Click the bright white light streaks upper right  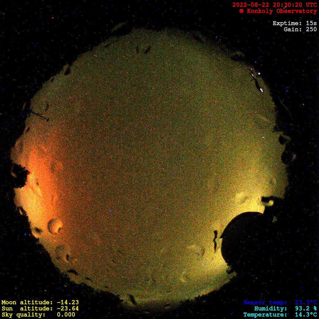click(256, 80)
